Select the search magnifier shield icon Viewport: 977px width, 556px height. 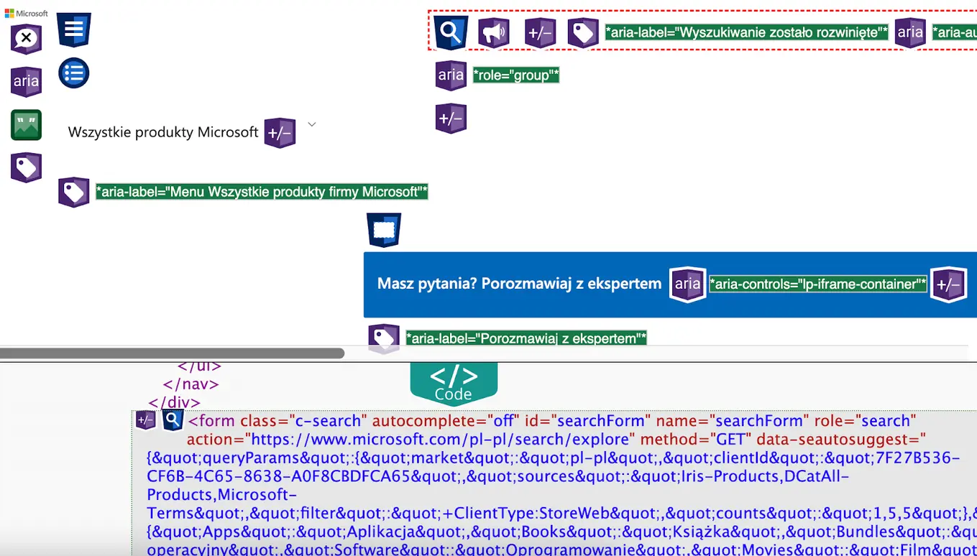click(x=451, y=32)
